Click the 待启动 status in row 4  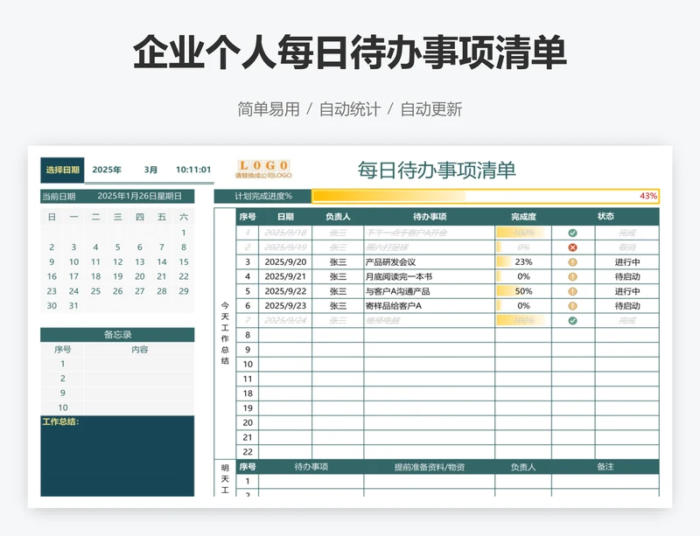click(x=626, y=276)
